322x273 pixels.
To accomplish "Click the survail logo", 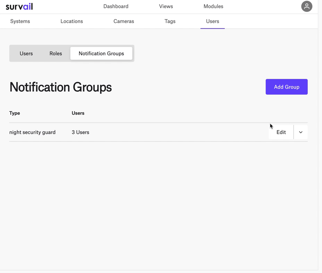I will [19, 7].
